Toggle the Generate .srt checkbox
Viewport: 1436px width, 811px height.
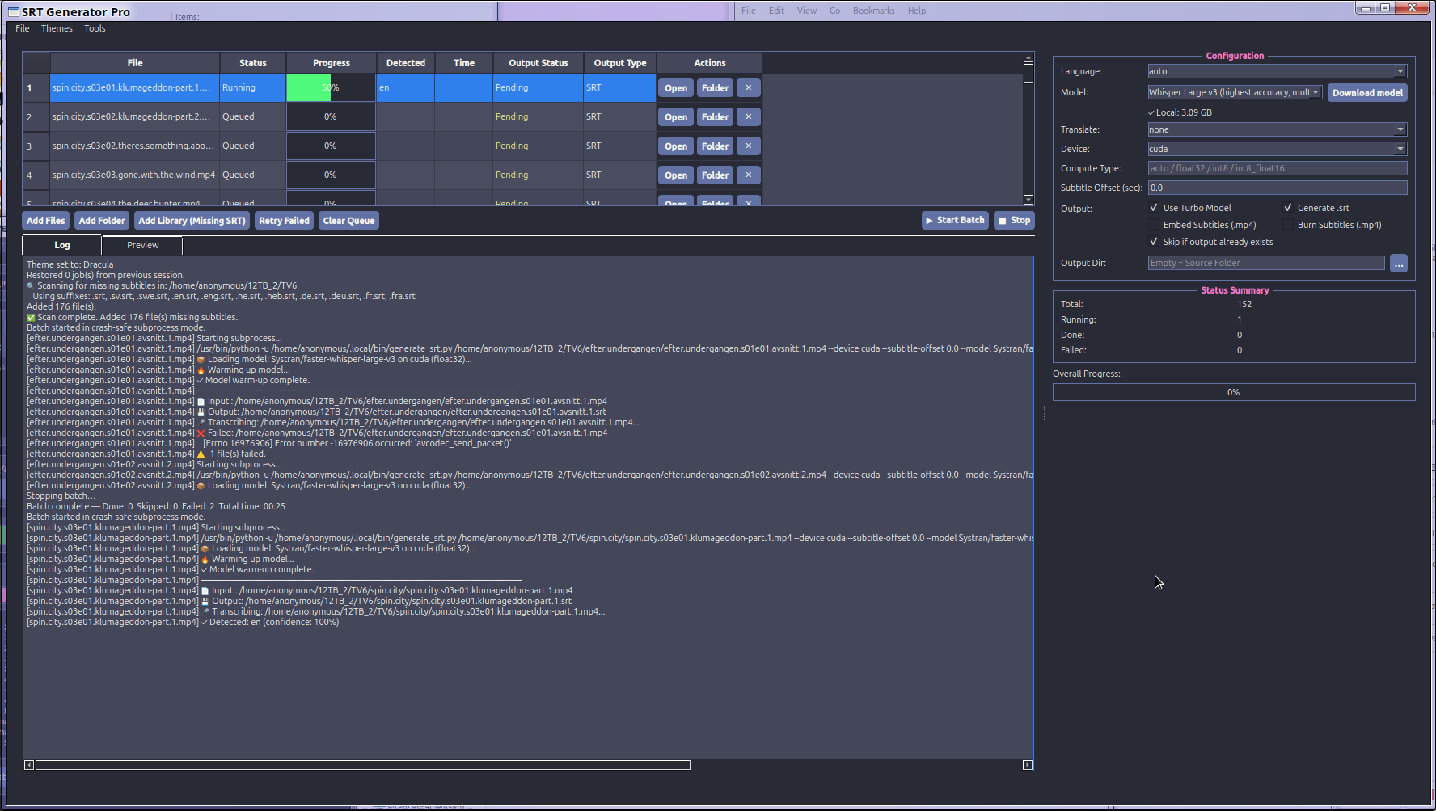click(1288, 208)
